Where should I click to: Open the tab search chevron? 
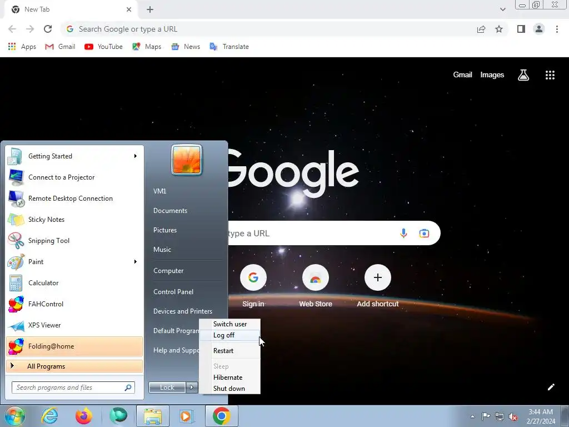coord(502,9)
